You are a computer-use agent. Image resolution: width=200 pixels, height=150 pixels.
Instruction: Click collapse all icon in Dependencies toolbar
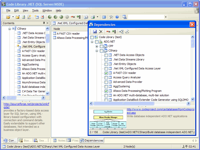click(108, 32)
